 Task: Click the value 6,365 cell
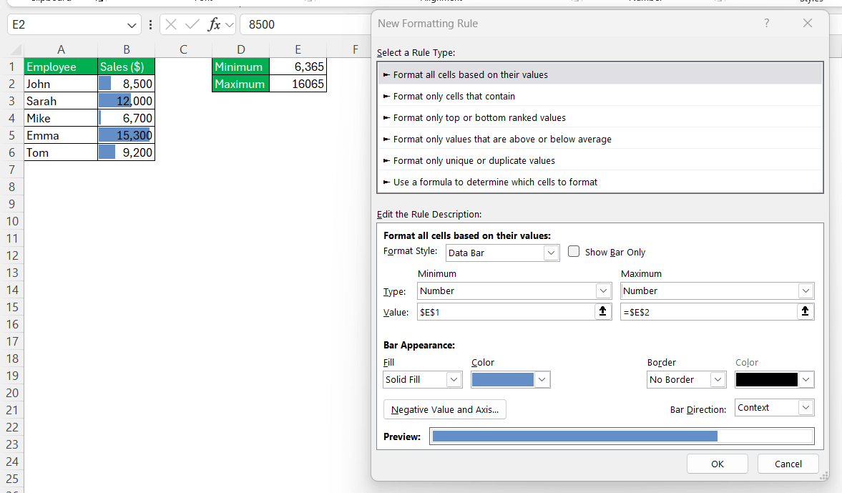[x=298, y=67]
